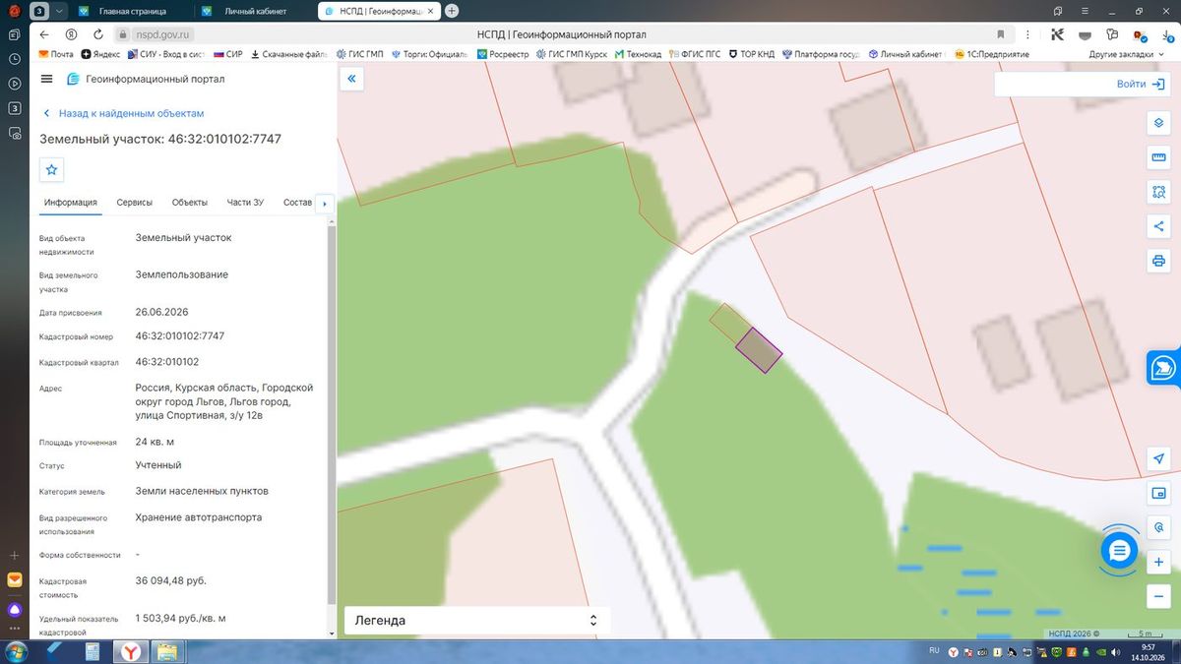Click the nspd.gov.ru address bar

tap(162, 33)
